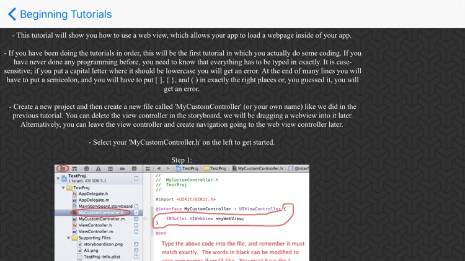Viewport: 465px width, 261px height.
Task: Open the Symbol navigator icon in Xcode screenshot
Action: click(74, 169)
